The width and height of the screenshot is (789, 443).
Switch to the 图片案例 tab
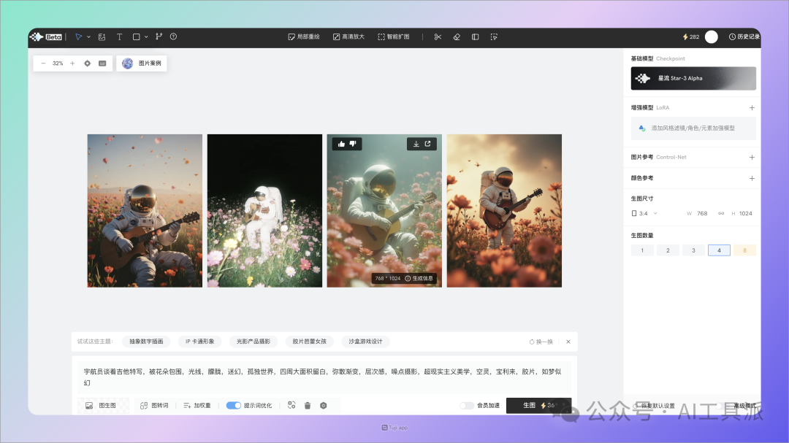[143, 63]
